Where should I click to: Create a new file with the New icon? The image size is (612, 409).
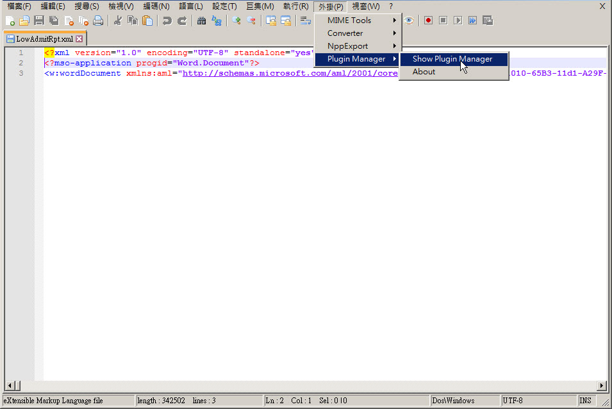(10, 20)
